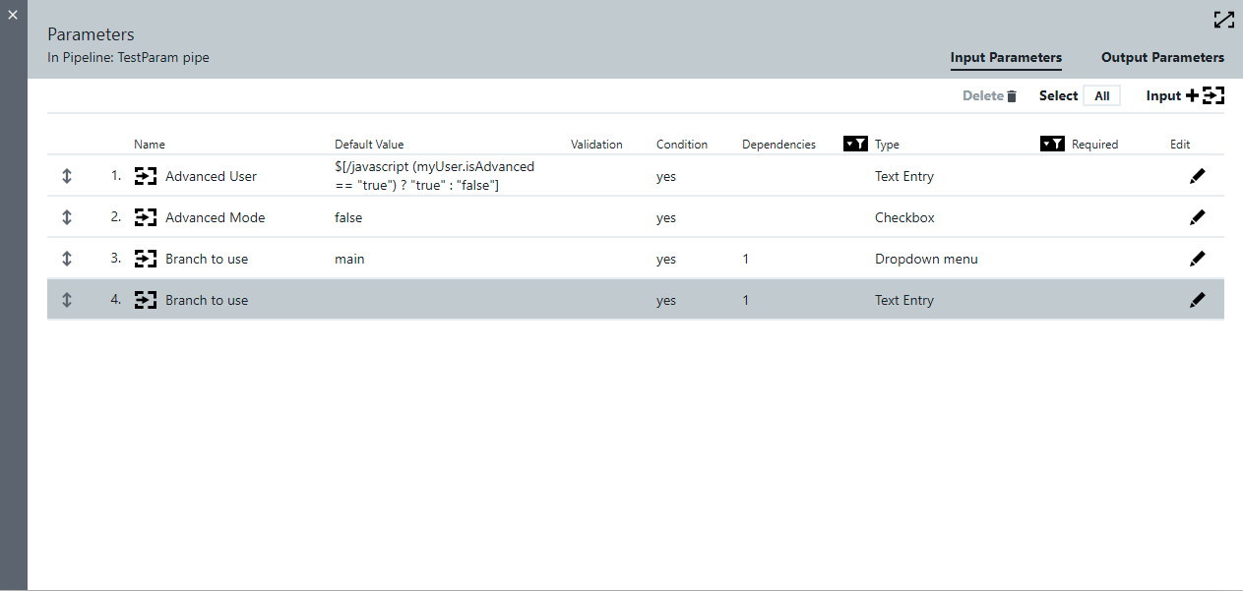This screenshot has width=1243, height=591.
Task: Select the Input Parameters tab
Action: 1006,58
